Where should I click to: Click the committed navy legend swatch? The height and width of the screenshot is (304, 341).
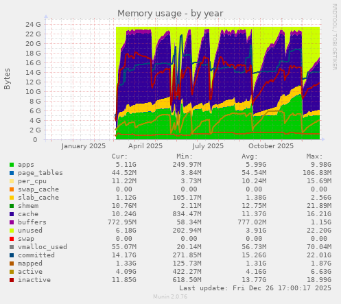click(12, 255)
